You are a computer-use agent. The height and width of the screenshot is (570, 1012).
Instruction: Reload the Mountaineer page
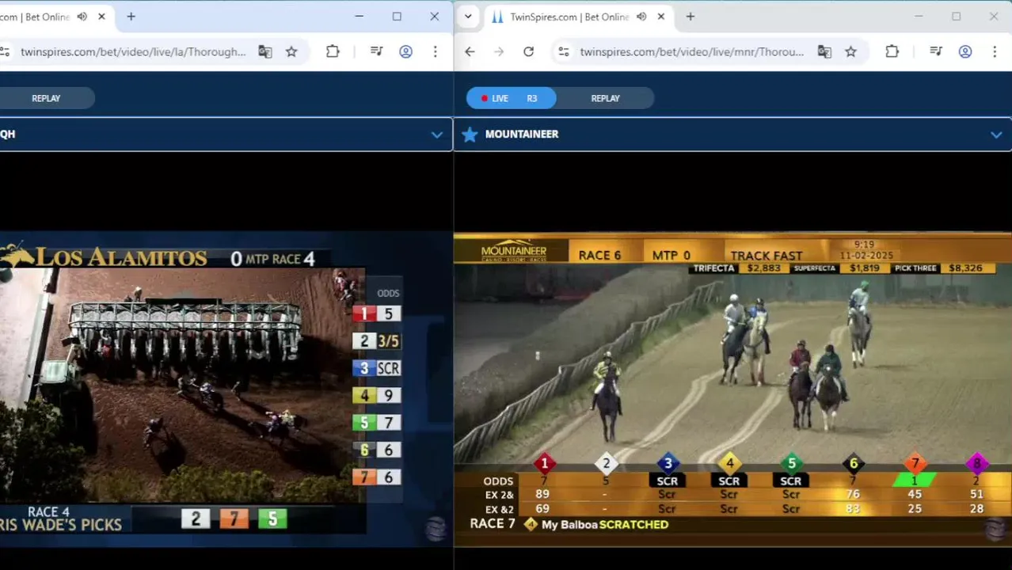[x=528, y=51]
